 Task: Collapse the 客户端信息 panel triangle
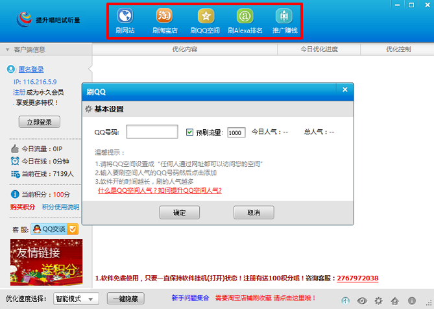pyautogui.click(x=8, y=50)
